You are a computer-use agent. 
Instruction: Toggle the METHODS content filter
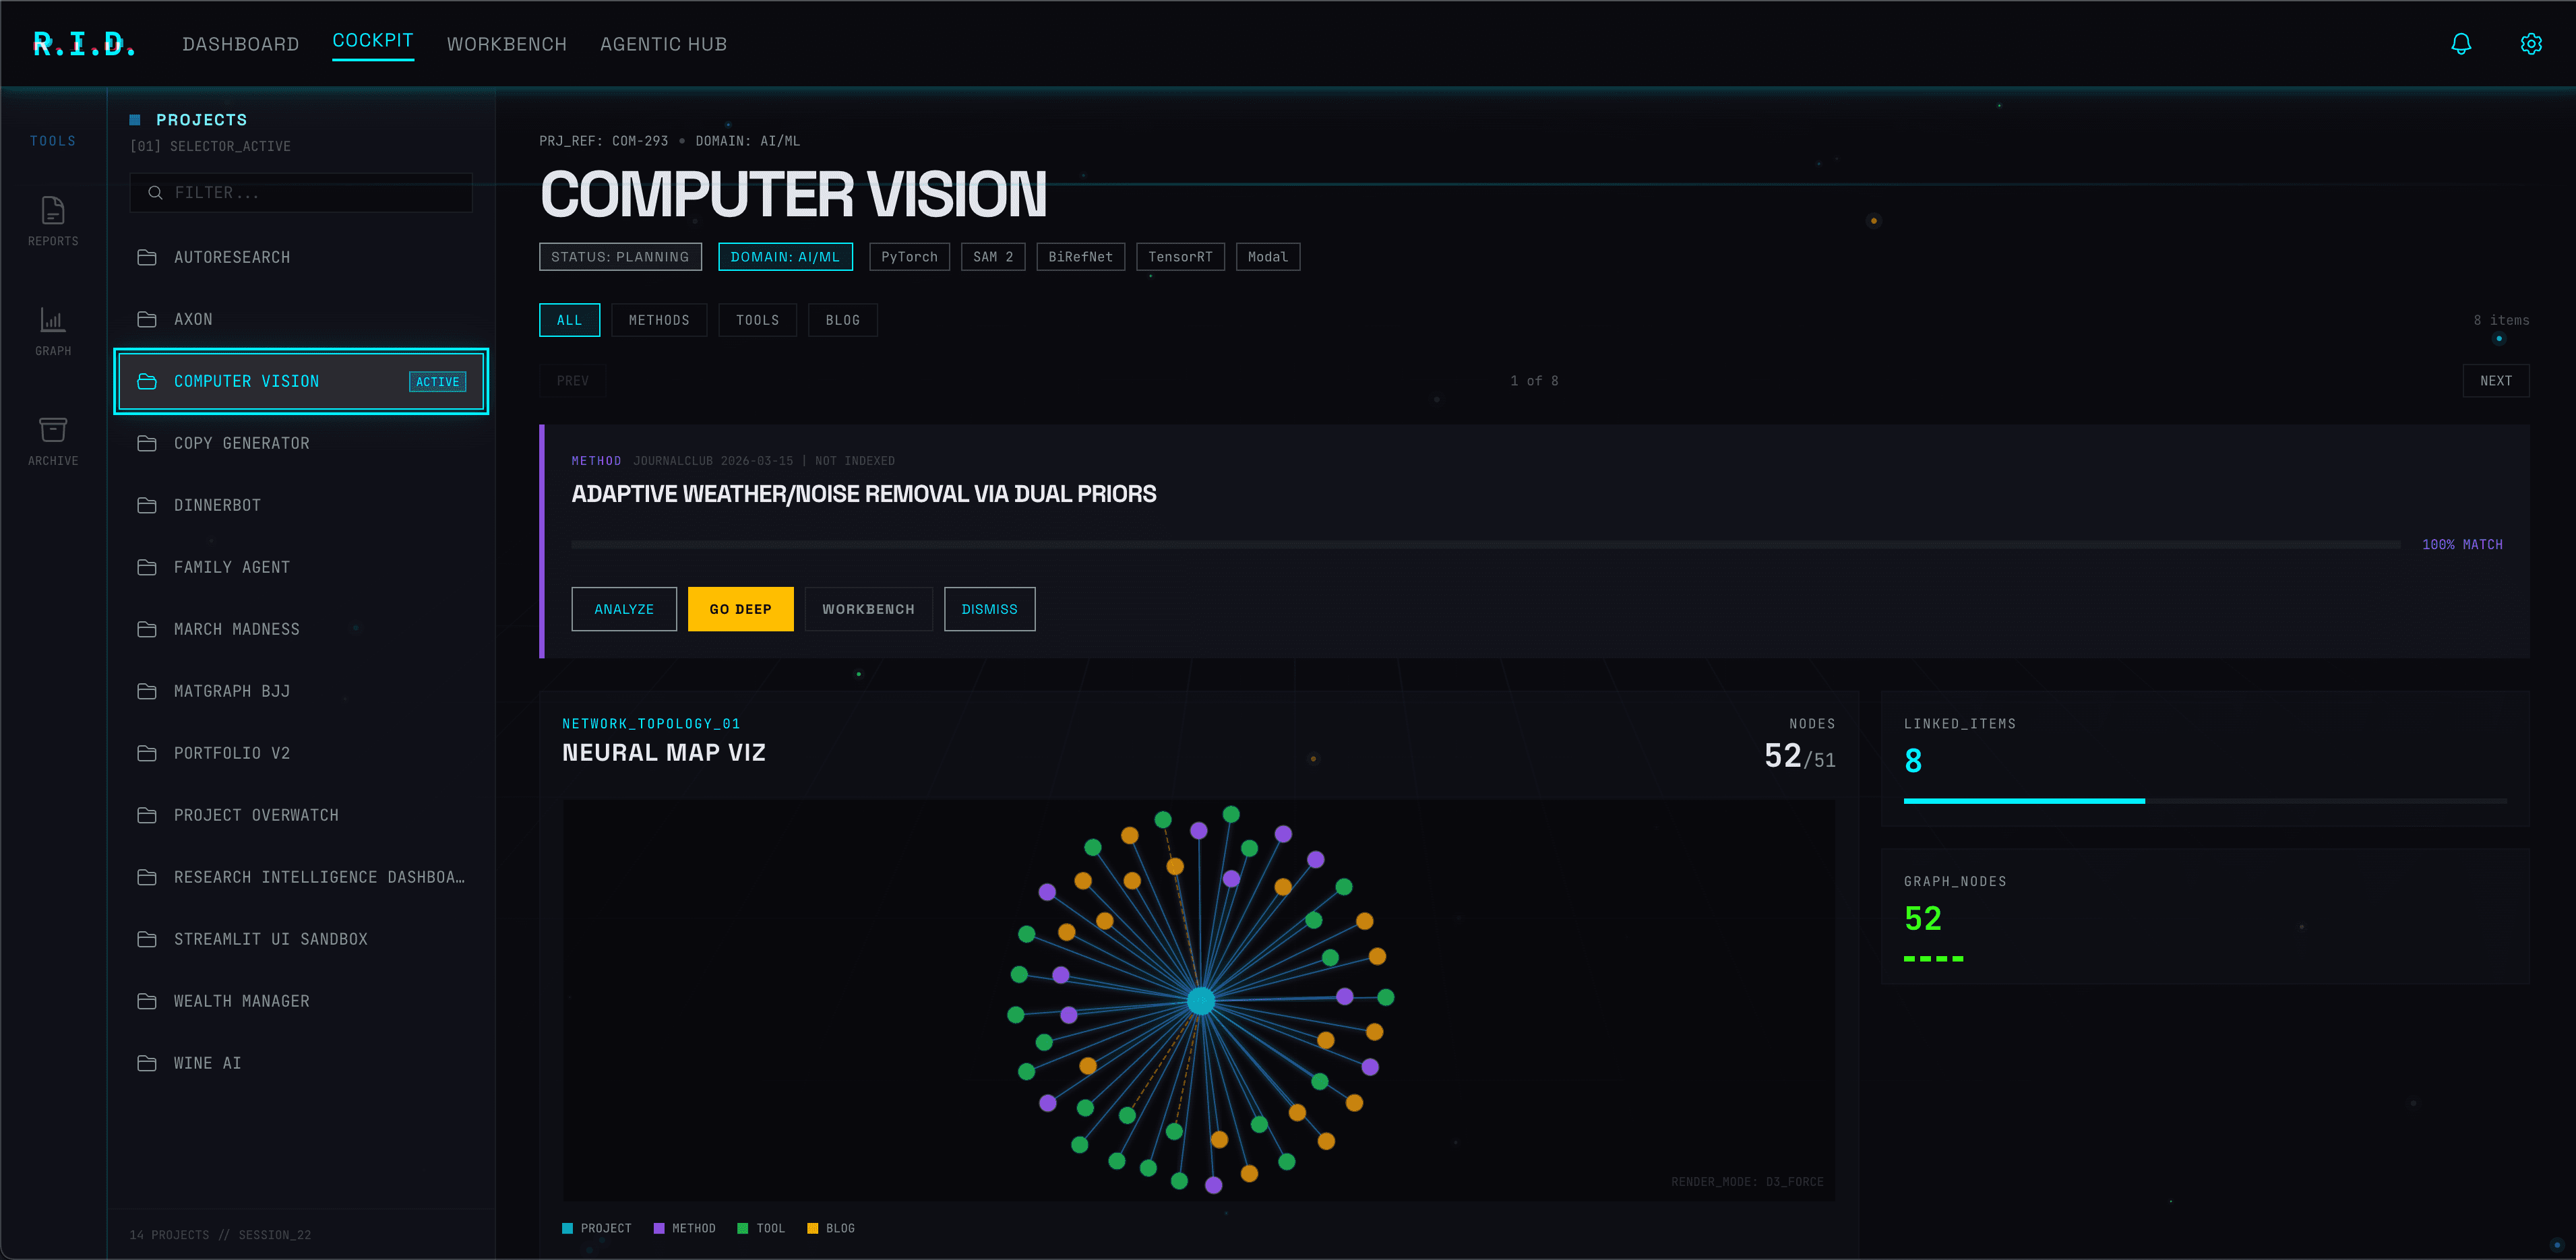coord(659,320)
